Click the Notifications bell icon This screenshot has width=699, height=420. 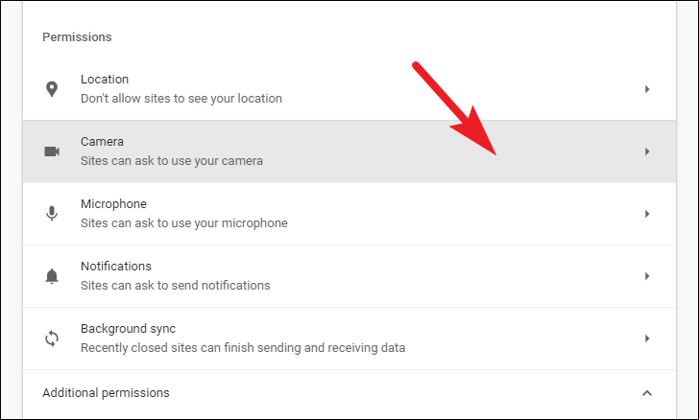click(x=52, y=276)
